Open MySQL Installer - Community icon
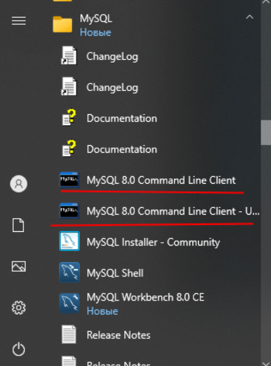The width and height of the screenshot is (271, 366). pyautogui.click(x=69, y=241)
